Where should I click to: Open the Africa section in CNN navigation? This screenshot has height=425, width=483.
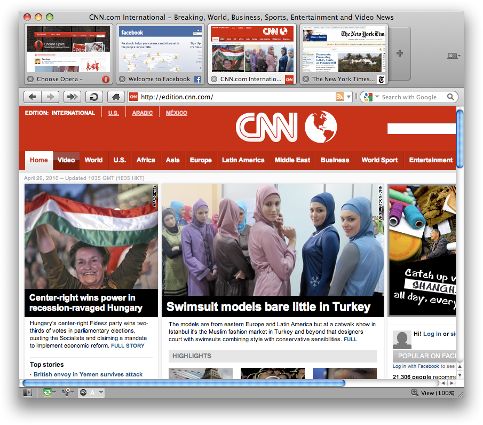(x=146, y=160)
